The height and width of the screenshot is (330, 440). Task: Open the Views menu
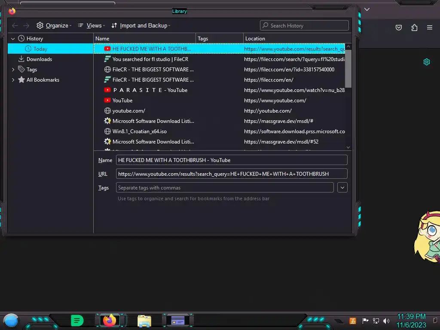pyautogui.click(x=92, y=25)
